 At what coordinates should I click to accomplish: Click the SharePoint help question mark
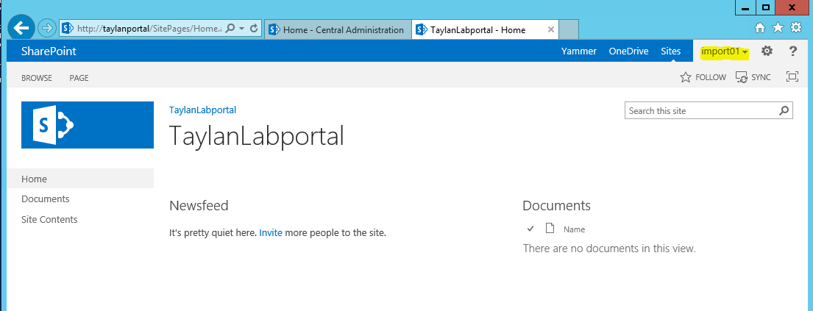793,51
